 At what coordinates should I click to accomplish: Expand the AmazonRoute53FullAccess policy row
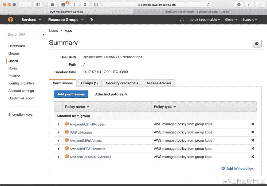point(58,157)
